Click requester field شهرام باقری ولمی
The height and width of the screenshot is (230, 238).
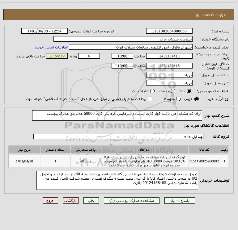[x=131, y=47]
